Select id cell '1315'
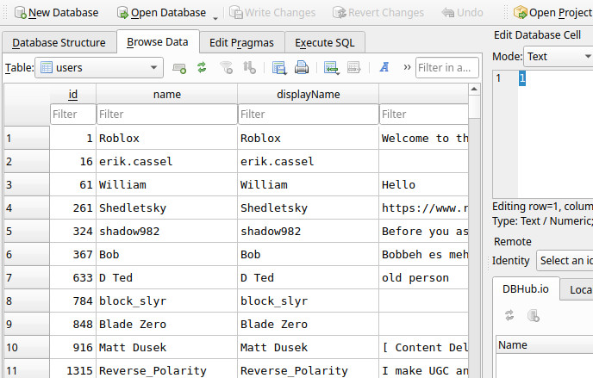 pyautogui.click(x=73, y=370)
